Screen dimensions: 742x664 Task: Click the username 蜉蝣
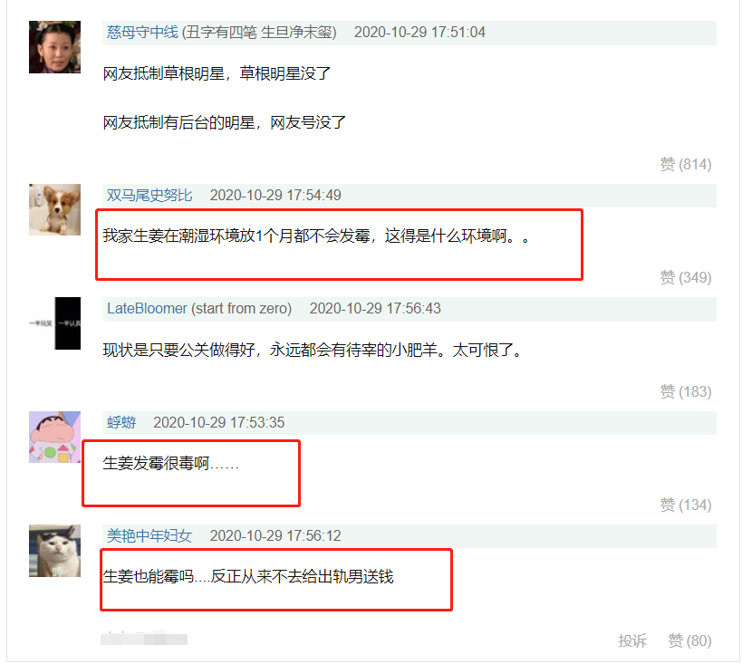point(121,422)
